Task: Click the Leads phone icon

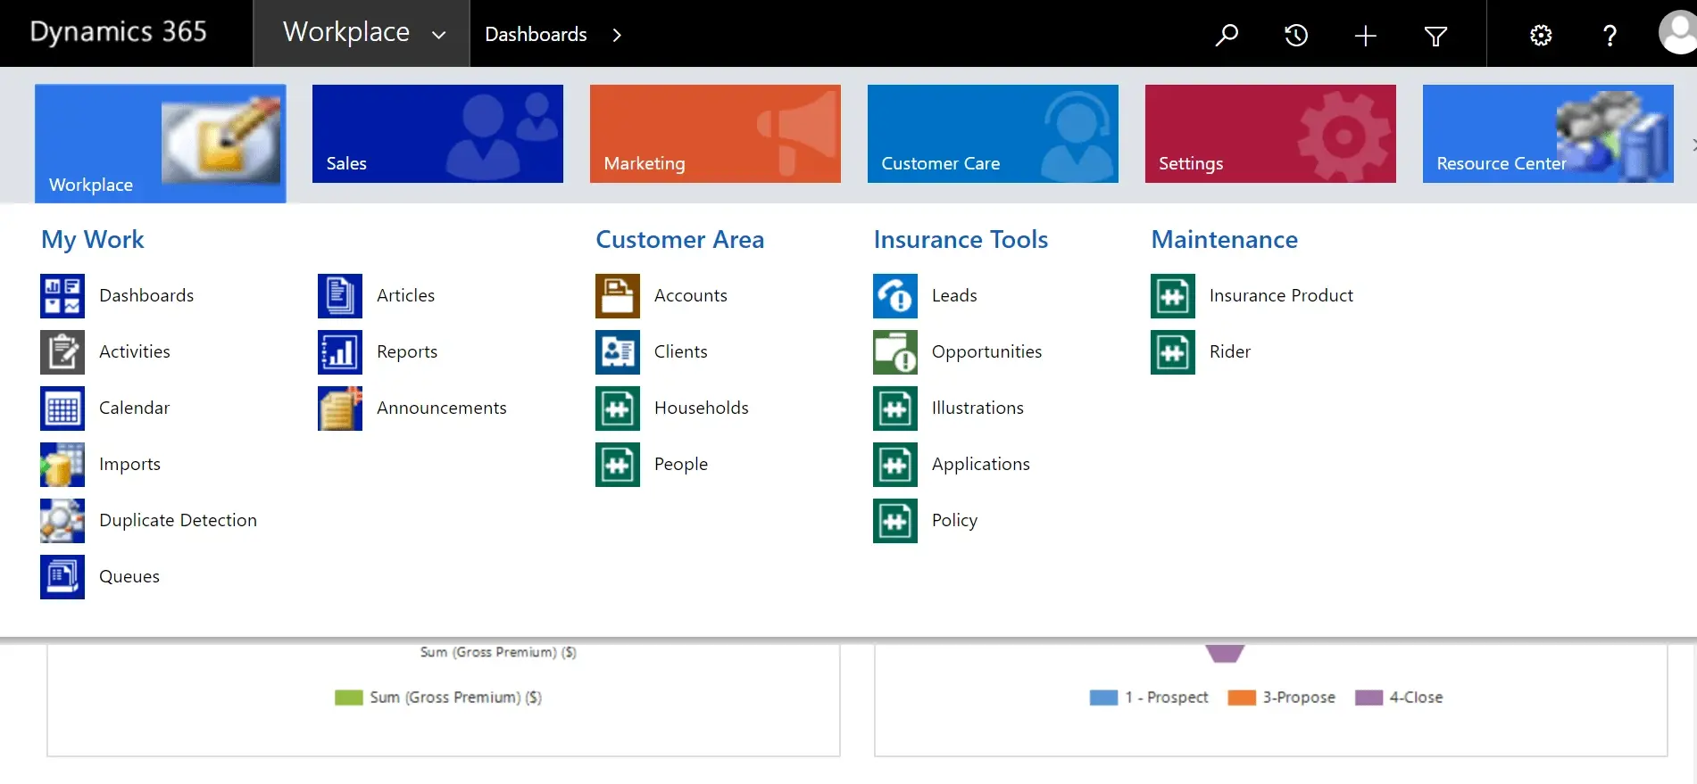Action: (895, 296)
